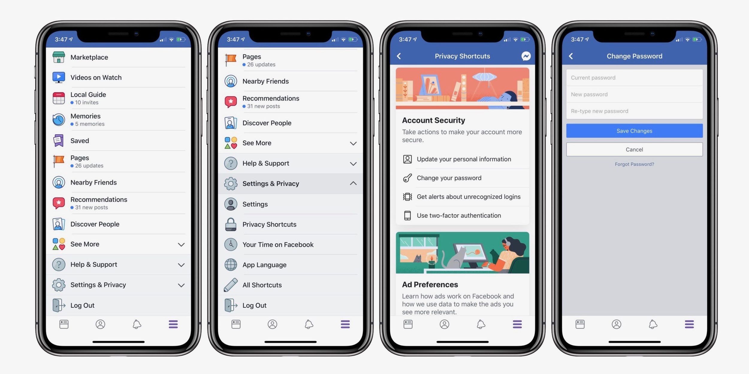Click the Forgot Password link
749x374 pixels.
[x=634, y=164]
